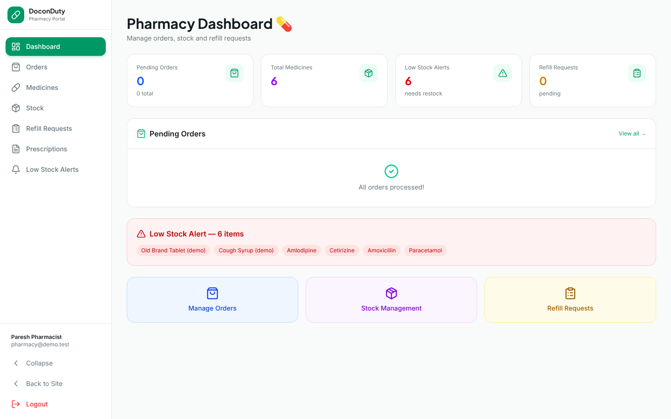
Task: Open the Dashboard menu item
Action: 55,47
